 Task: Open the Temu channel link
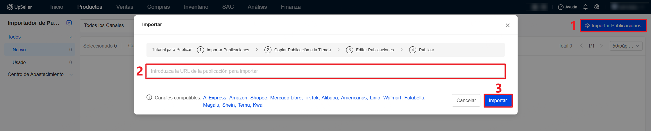244,105
